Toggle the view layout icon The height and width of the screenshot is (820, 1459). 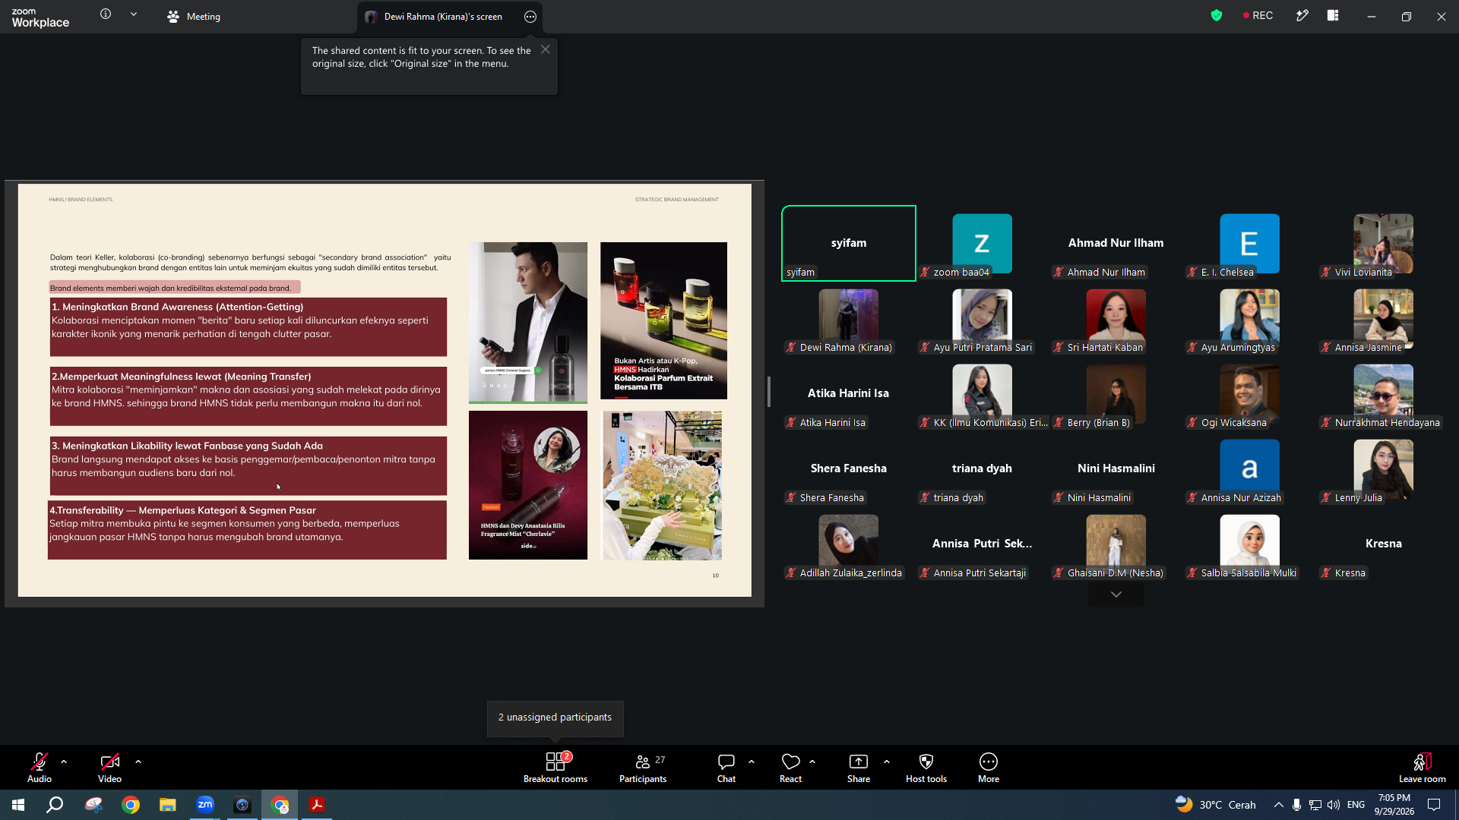click(x=1333, y=15)
